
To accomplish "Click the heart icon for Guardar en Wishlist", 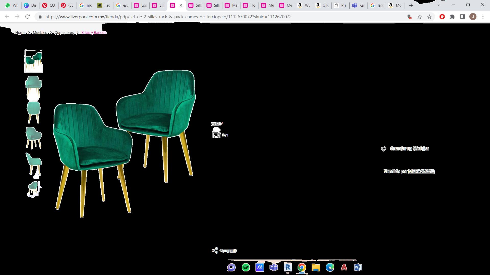I will tap(384, 149).
